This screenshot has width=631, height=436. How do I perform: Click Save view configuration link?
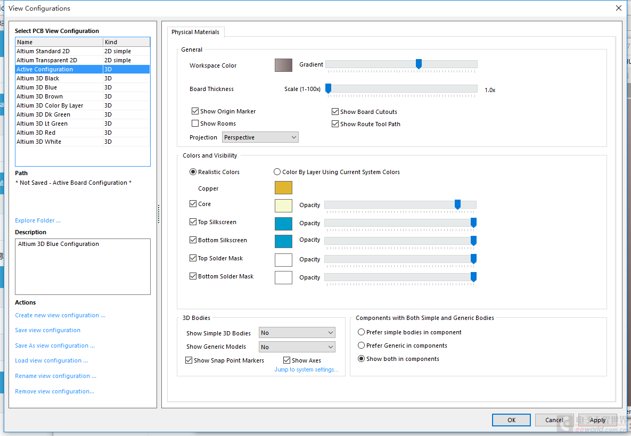[48, 330]
